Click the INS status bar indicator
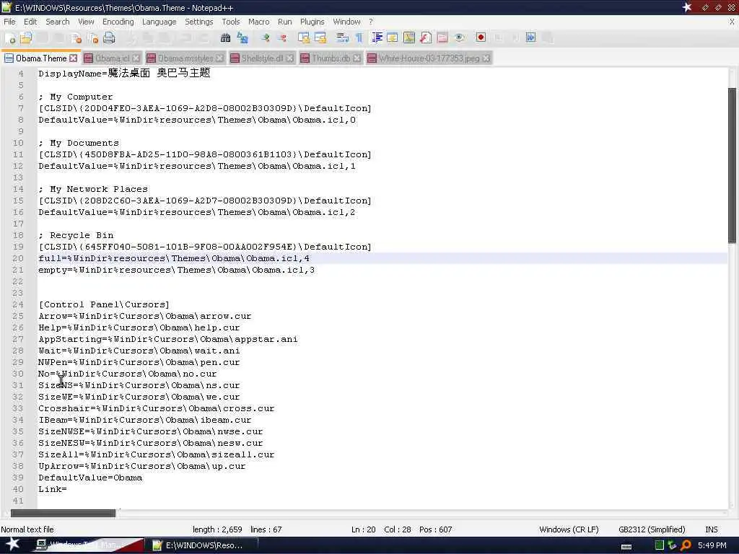 (x=711, y=529)
